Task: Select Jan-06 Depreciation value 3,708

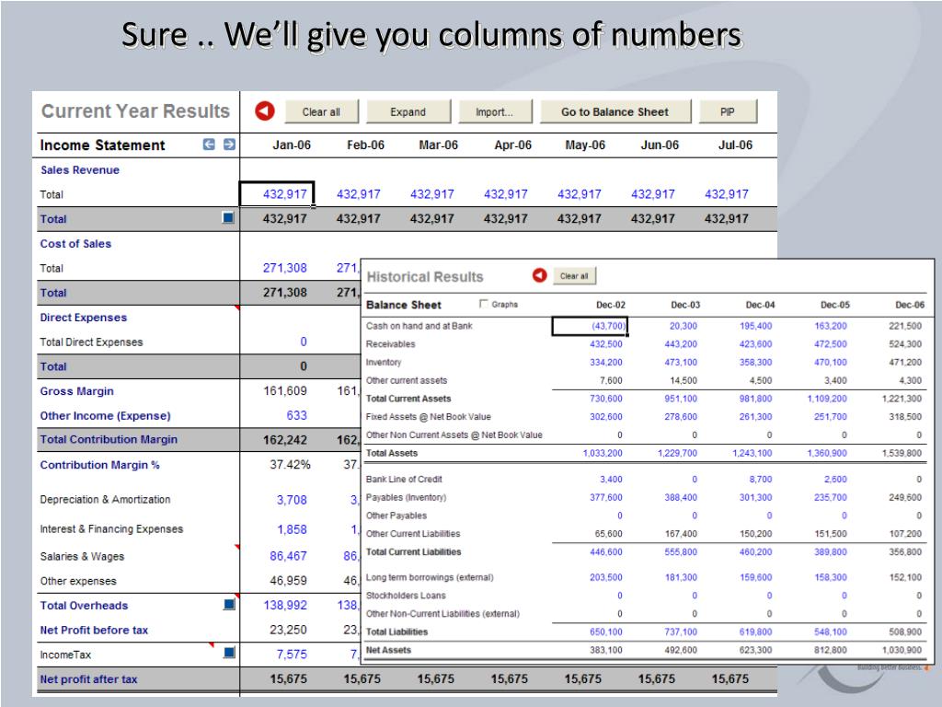Action: pos(292,500)
